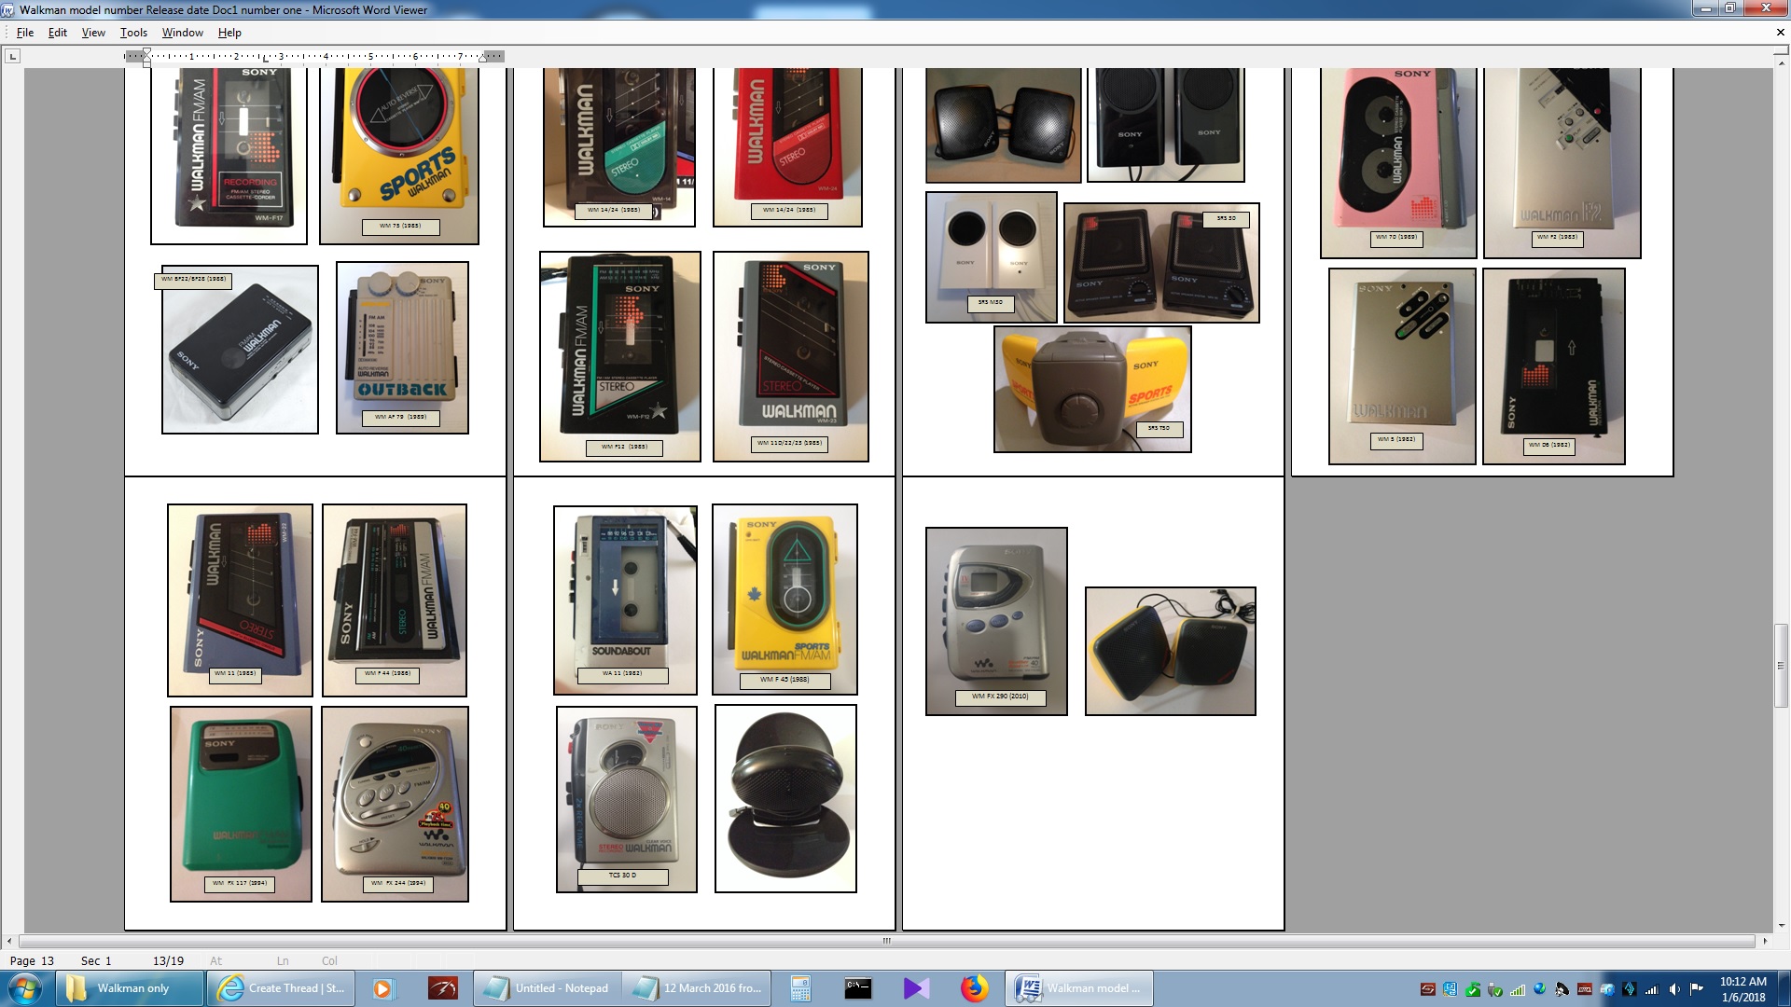Click the vertical scrollbar down arrow
The height and width of the screenshot is (1007, 1791).
tap(1782, 926)
